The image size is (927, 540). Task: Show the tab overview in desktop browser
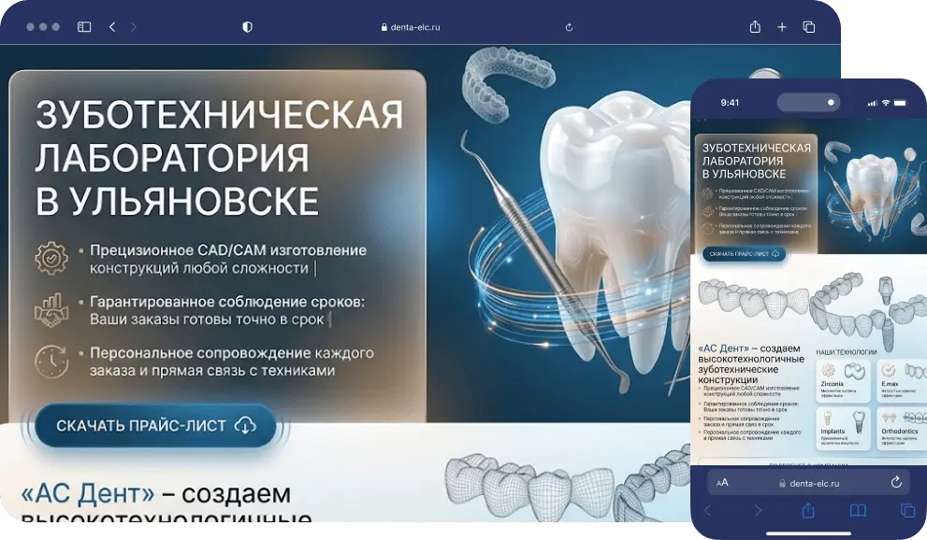(809, 27)
